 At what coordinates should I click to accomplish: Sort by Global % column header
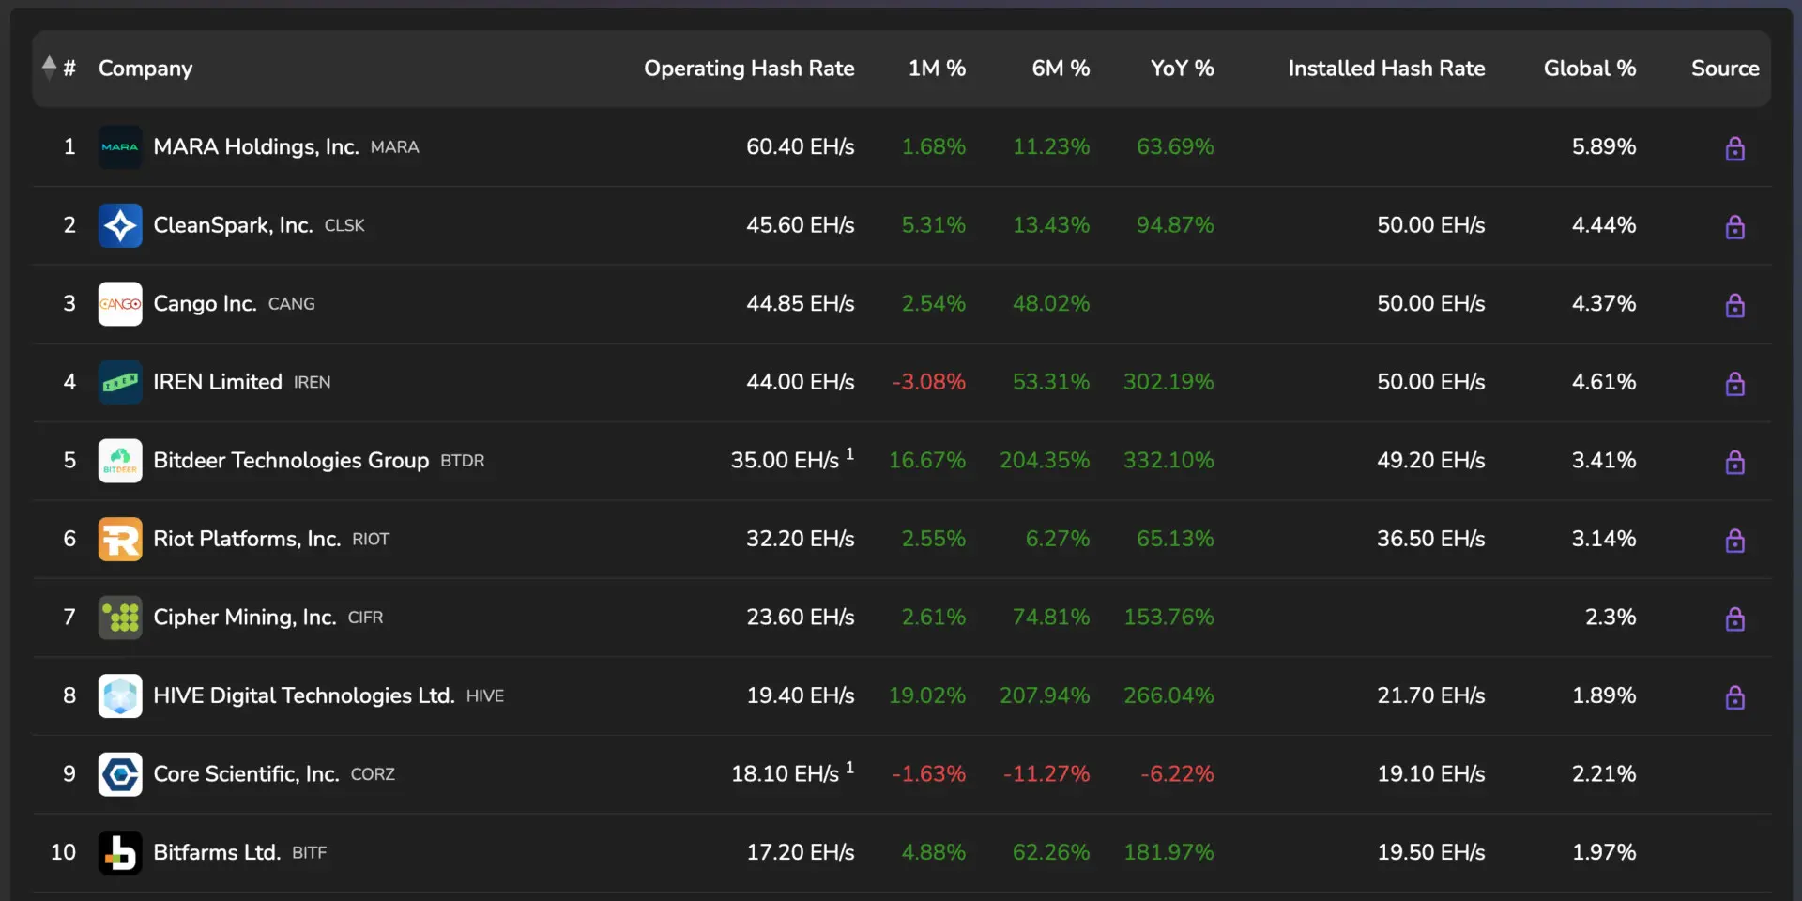pyautogui.click(x=1589, y=69)
